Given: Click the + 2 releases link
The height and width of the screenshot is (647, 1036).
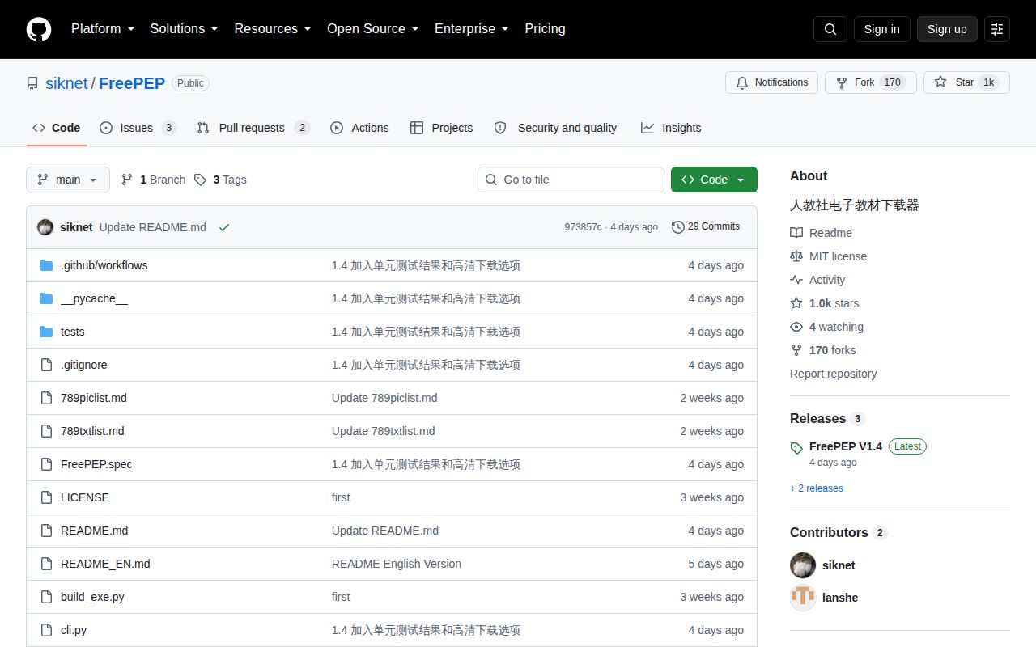Looking at the screenshot, I should [x=817, y=488].
